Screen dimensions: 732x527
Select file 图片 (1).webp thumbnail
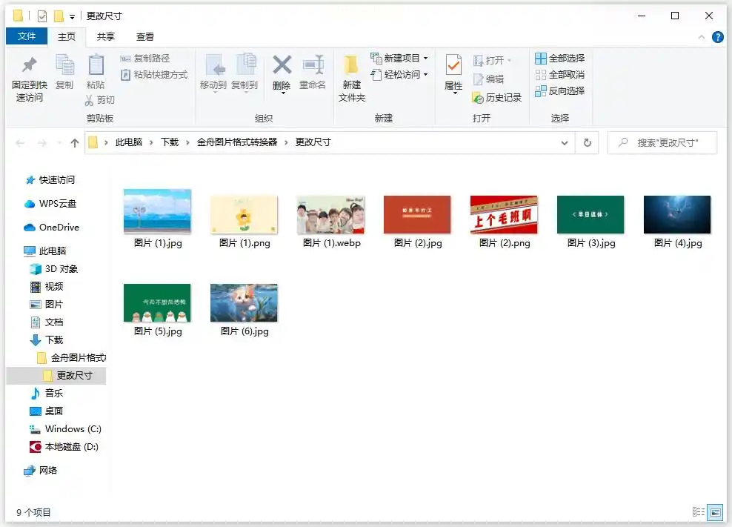330,214
